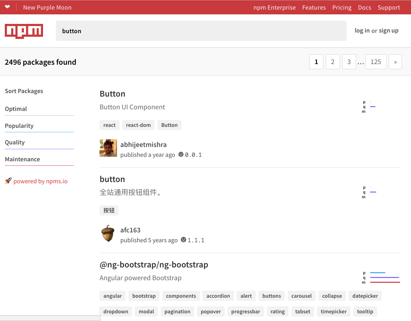Click the horizontal scrollbar at bottom
411x321 pixels.
click(50, 318)
